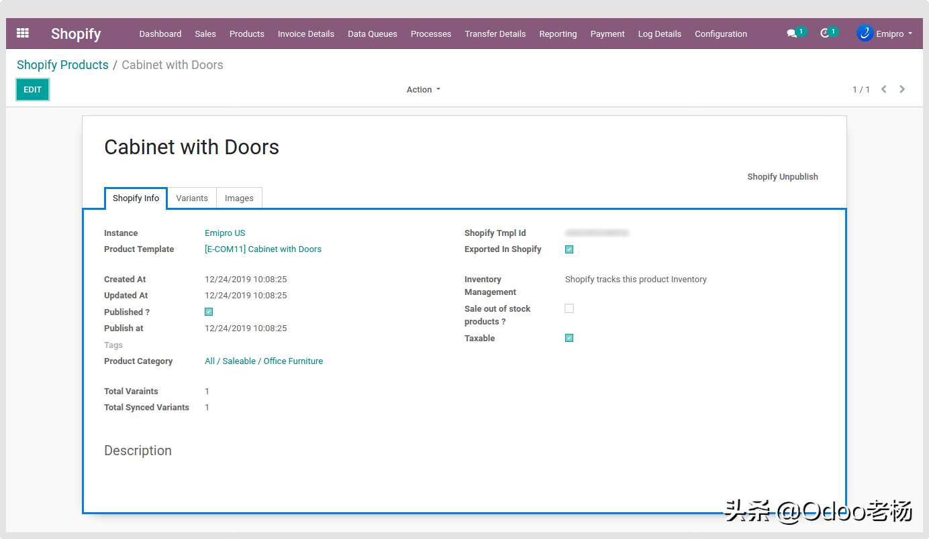Toggle the Taxable checkbox
The width and height of the screenshot is (929, 539).
(569, 338)
